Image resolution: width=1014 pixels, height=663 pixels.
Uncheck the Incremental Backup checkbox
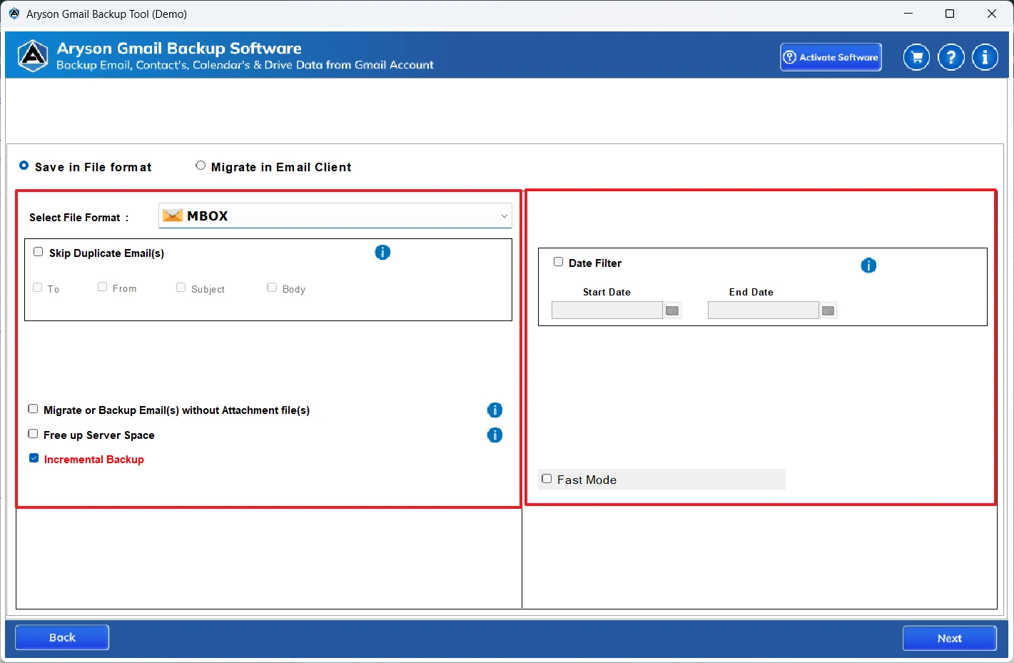34,458
